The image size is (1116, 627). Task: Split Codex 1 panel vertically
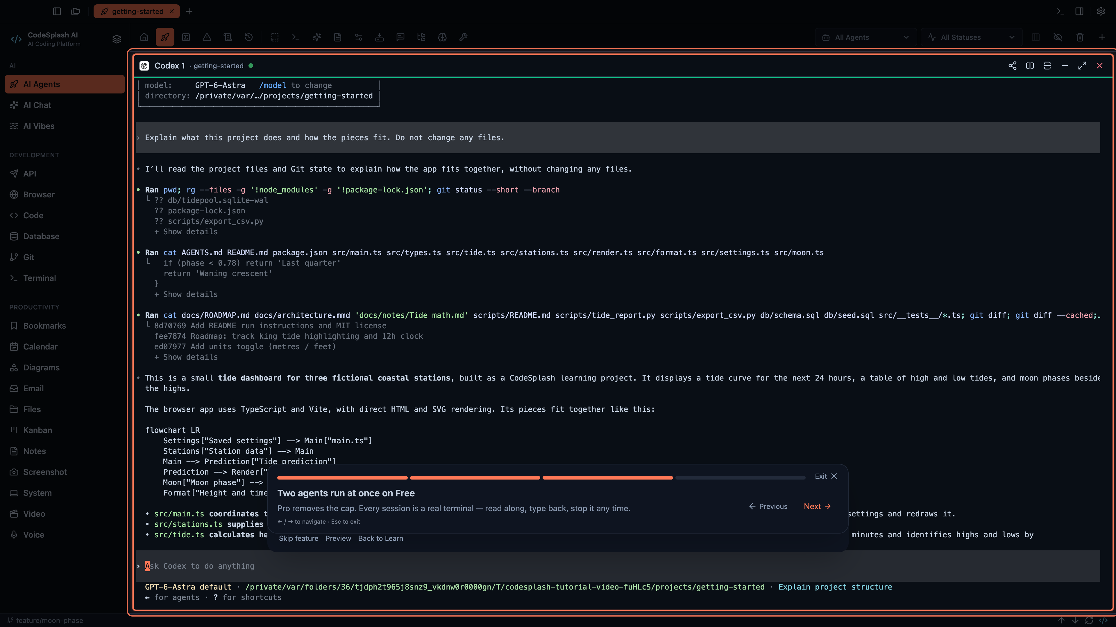pos(1030,66)
